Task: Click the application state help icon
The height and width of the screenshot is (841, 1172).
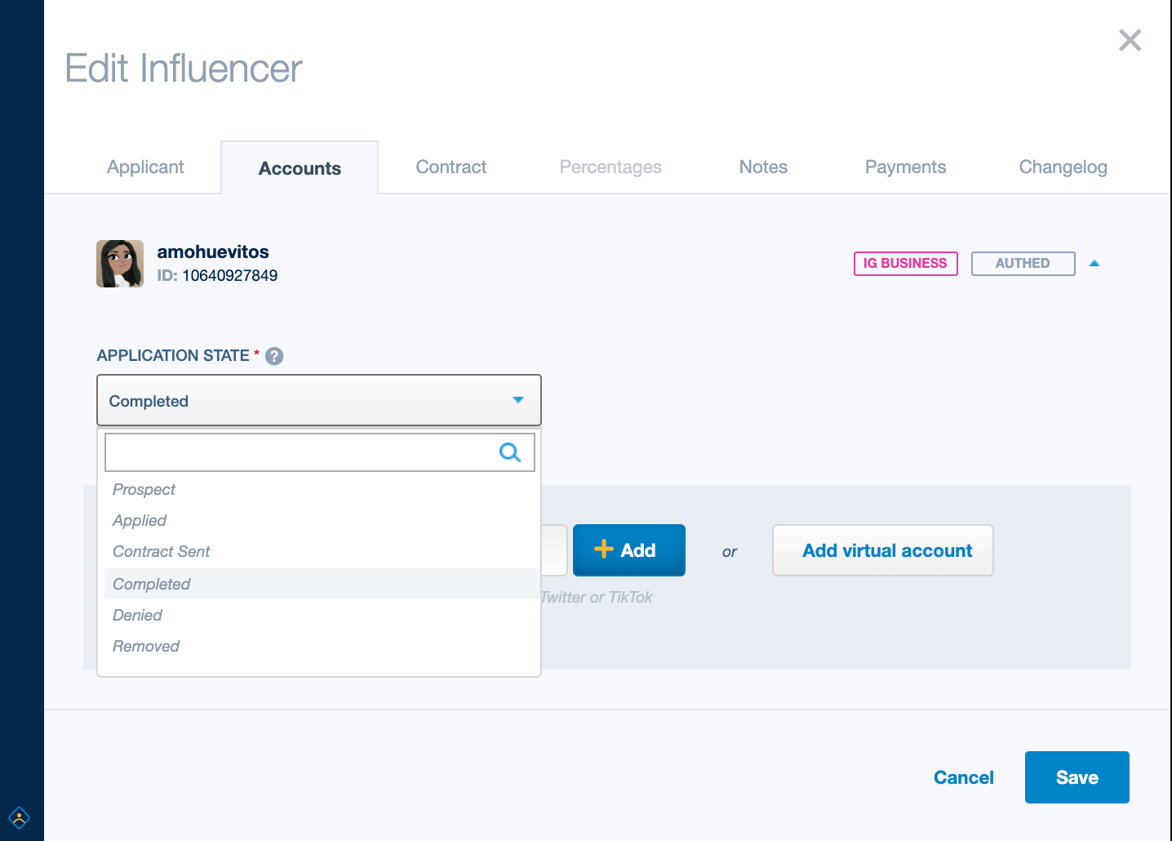Action: tap(274, 356)
